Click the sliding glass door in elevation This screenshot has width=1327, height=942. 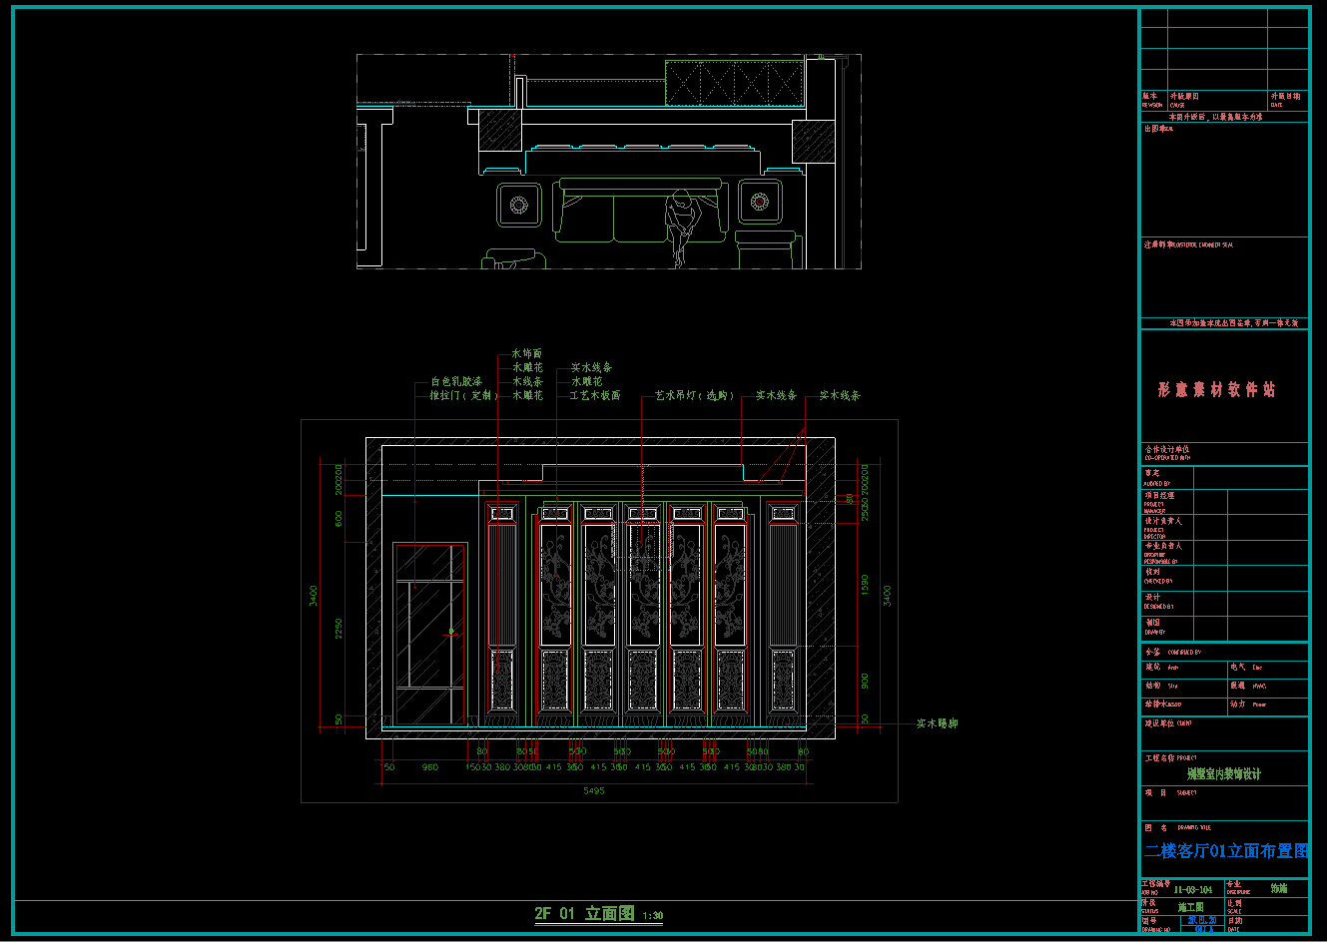pyautogui.click(x=430, y=634)
